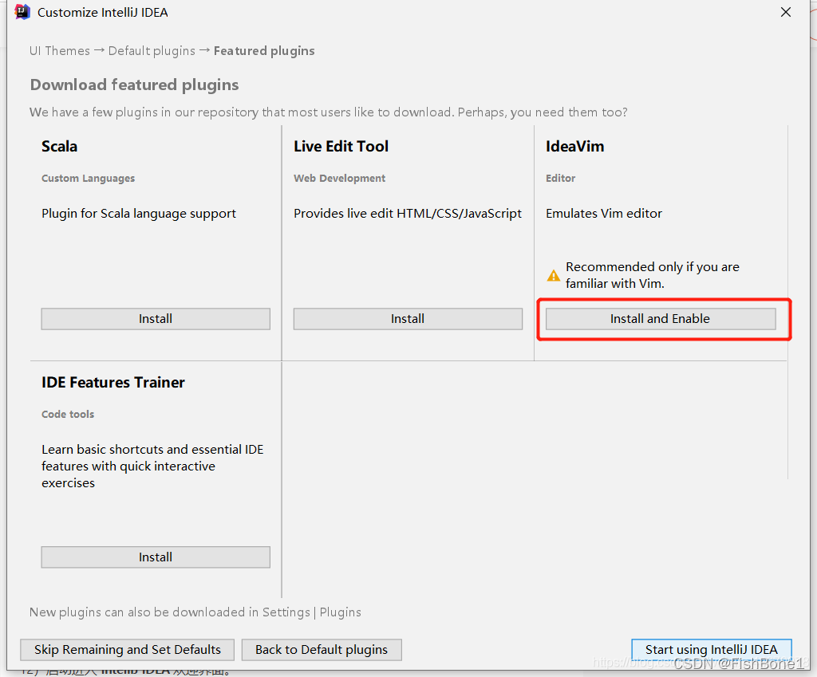This screenshot has height=677, width=817.
Task: Click the IdeaVim warning triangle icon
Action: 554,275
